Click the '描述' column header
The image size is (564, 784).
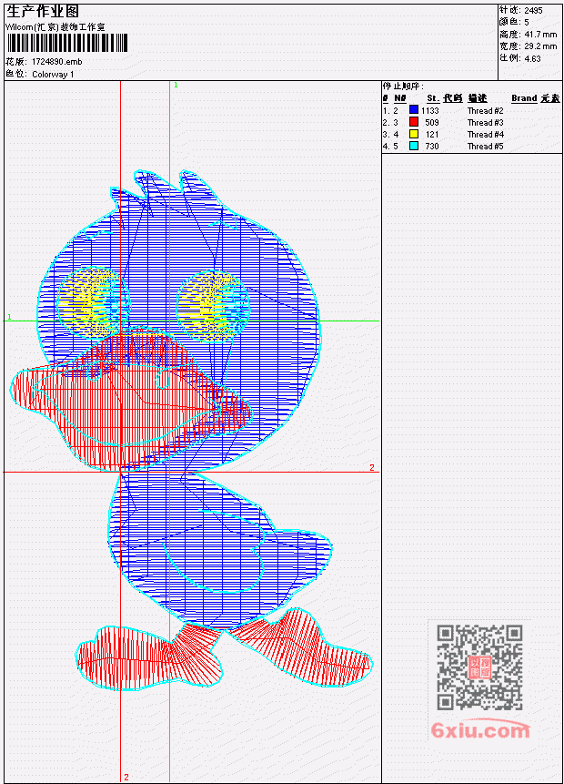478,98
